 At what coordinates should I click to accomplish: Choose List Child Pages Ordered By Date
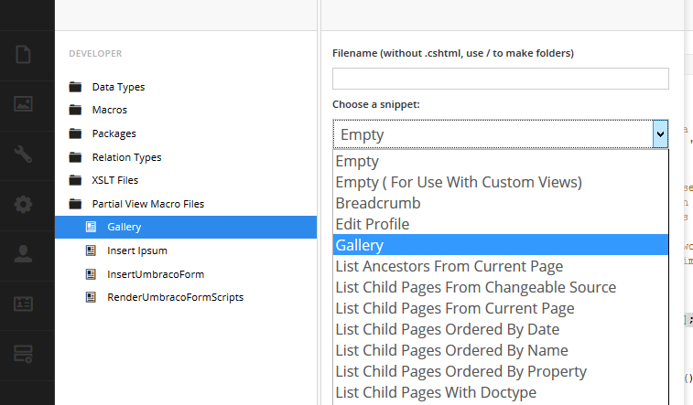[x=447, y=329]
